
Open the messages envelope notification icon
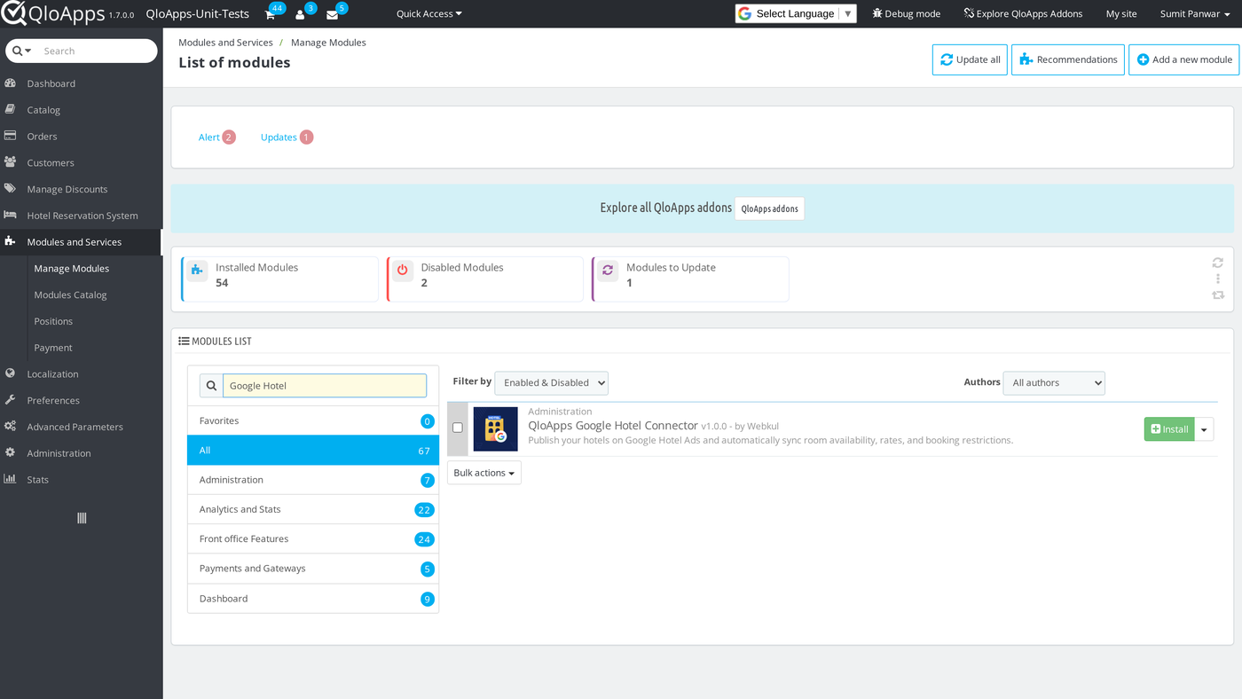[332, 14]
